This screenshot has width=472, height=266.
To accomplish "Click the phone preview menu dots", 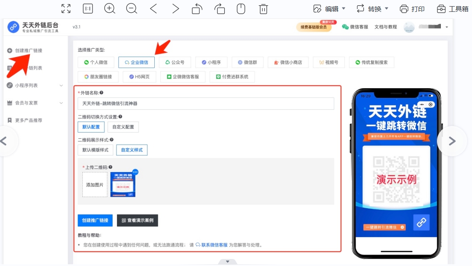I will point(422,104).
